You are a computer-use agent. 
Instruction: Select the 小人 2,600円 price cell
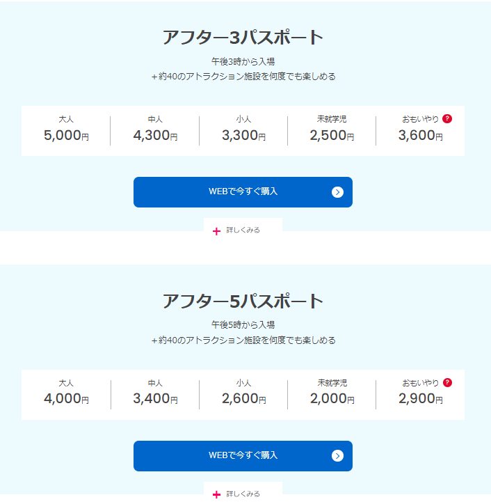tap(243, 399)
